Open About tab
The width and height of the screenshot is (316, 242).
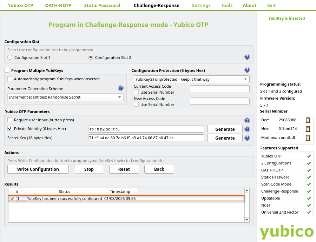(250, 5)
